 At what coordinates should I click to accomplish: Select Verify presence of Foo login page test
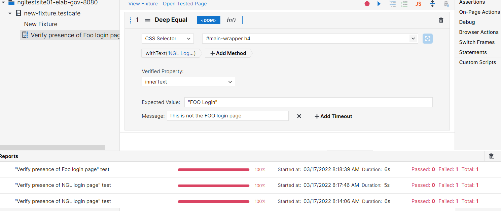[70, 35]
